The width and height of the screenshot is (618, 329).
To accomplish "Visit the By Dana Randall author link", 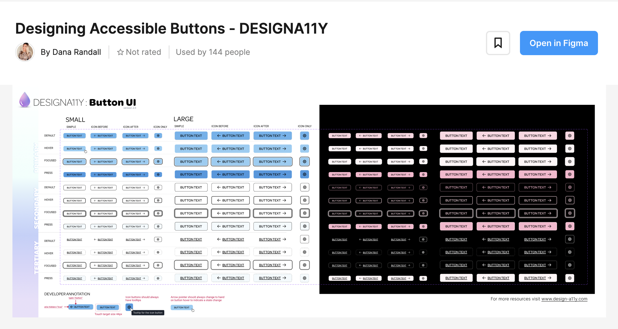I will click(71, 52).
